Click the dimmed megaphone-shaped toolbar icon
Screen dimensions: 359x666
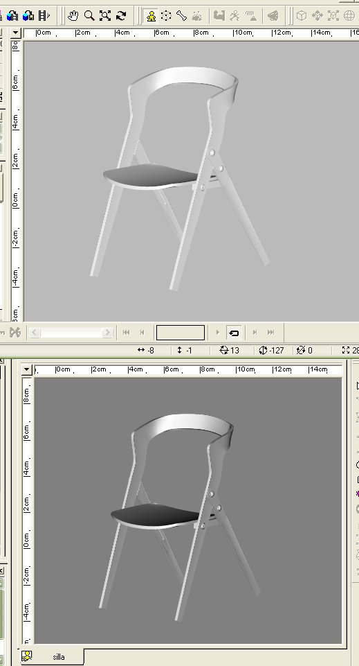pos(273,16)
